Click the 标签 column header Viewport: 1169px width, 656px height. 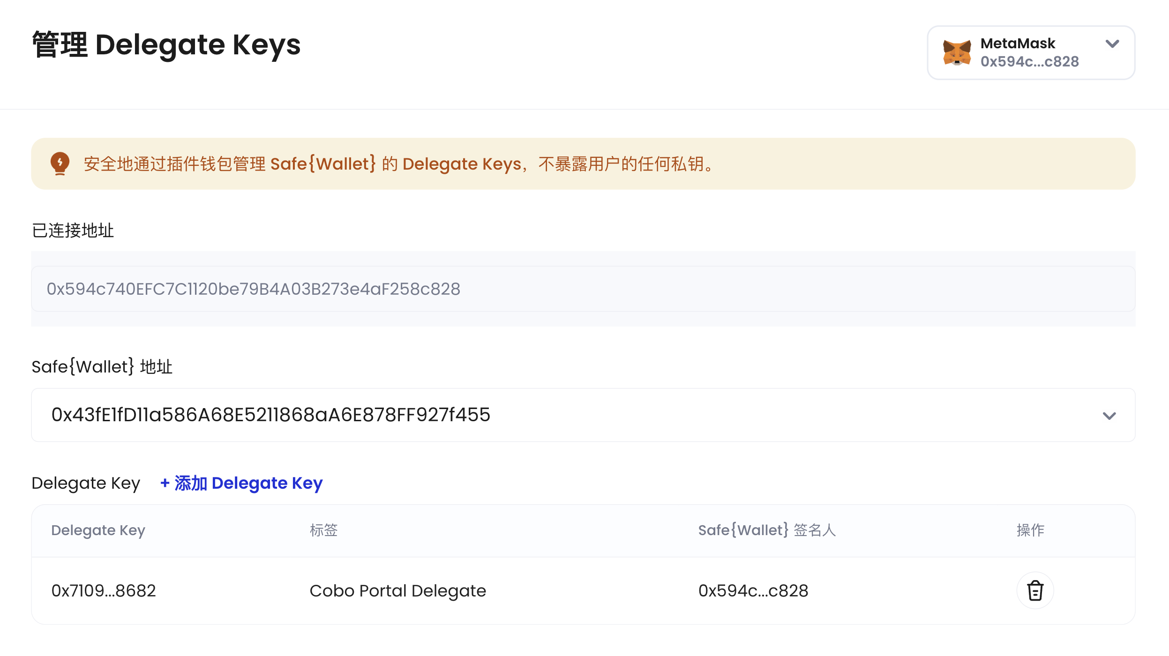click(323, 530)
